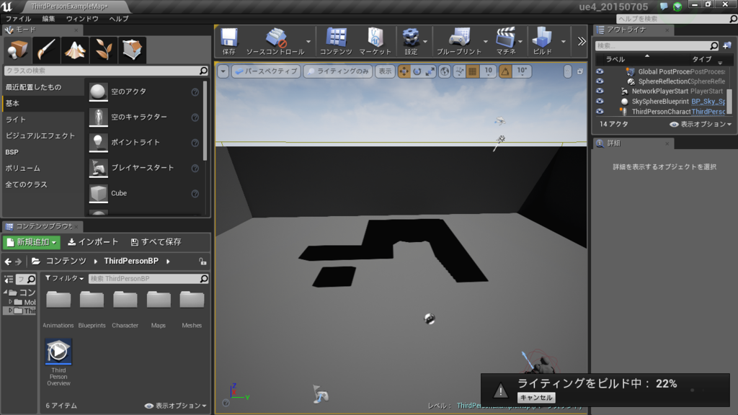Maximize the viewport with corner icon
738x415 pixels.
pyautogui.click(x=580, y=71)
